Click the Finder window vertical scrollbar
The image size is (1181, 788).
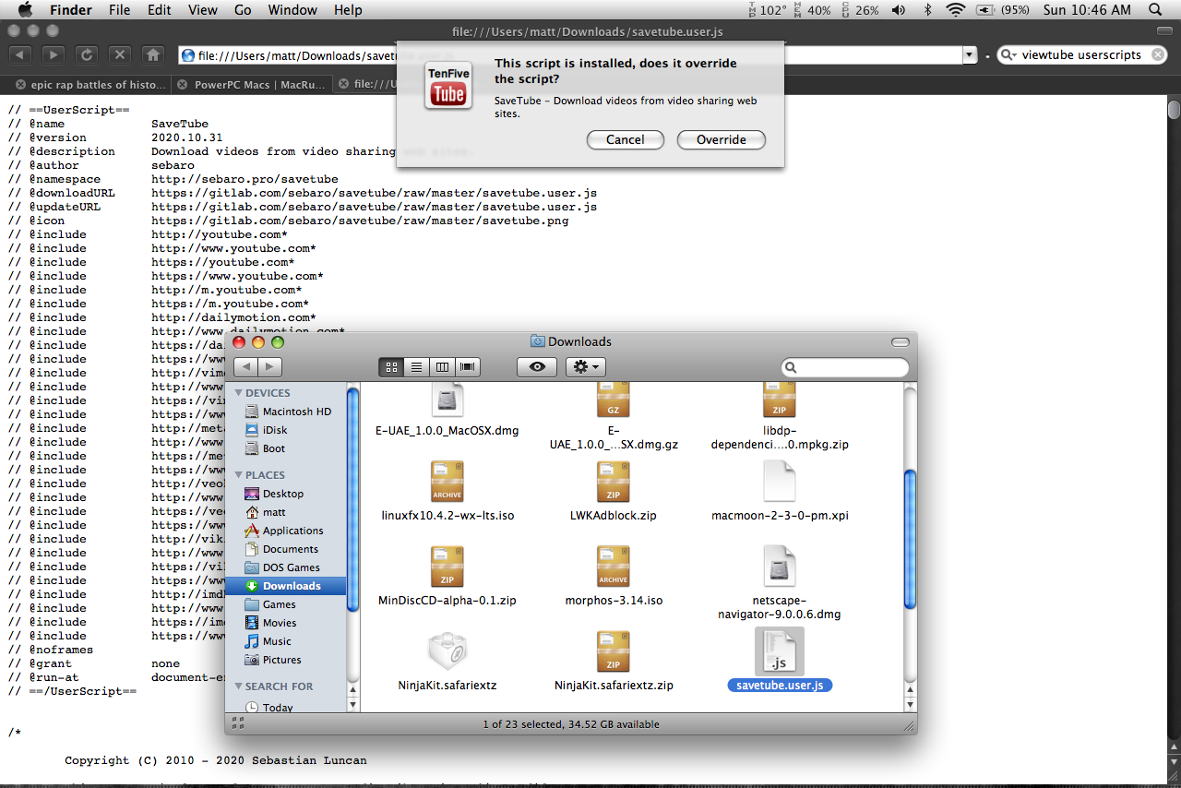click(x=910, y=539)
